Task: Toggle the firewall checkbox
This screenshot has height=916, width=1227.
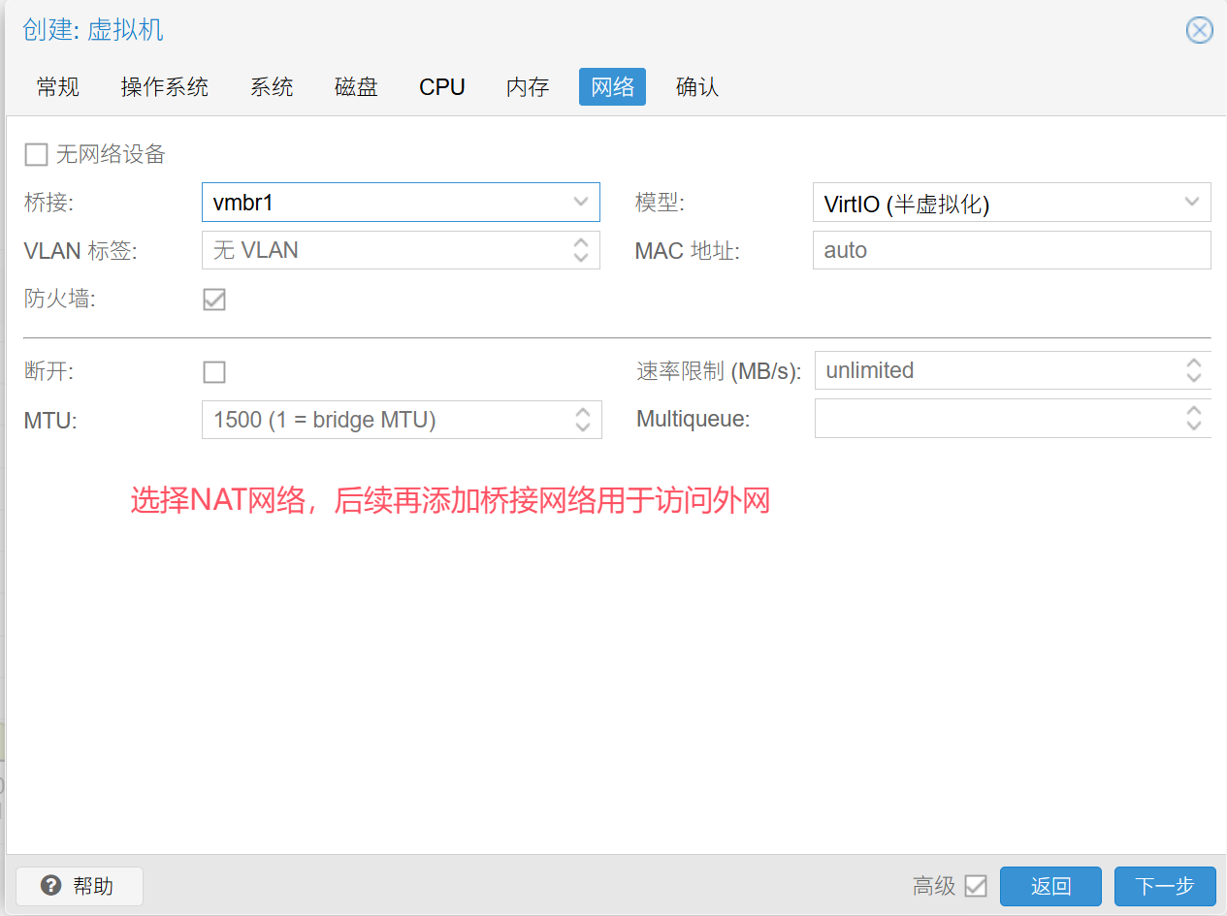Action: point(214,300)
